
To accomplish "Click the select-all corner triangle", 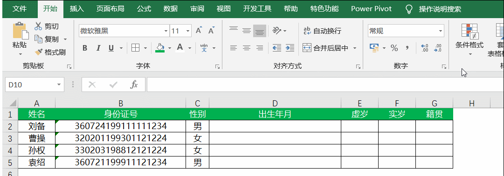I will coord(13,104).
